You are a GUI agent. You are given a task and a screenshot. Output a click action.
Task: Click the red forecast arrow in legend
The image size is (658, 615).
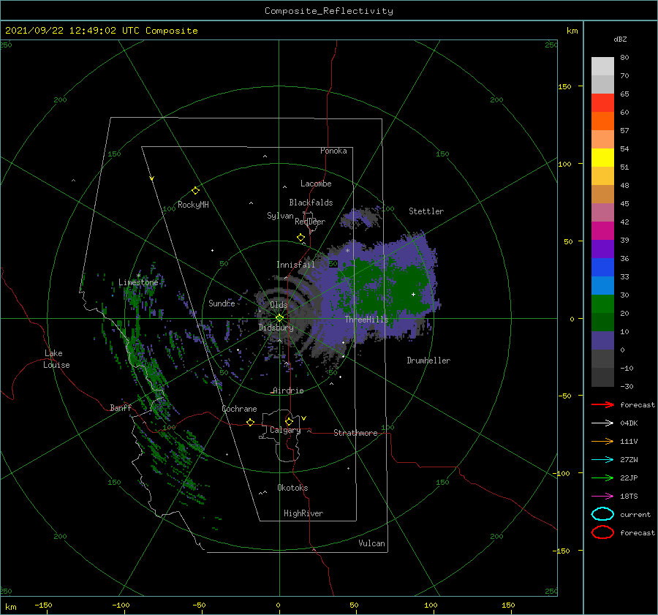coord(602,404)
